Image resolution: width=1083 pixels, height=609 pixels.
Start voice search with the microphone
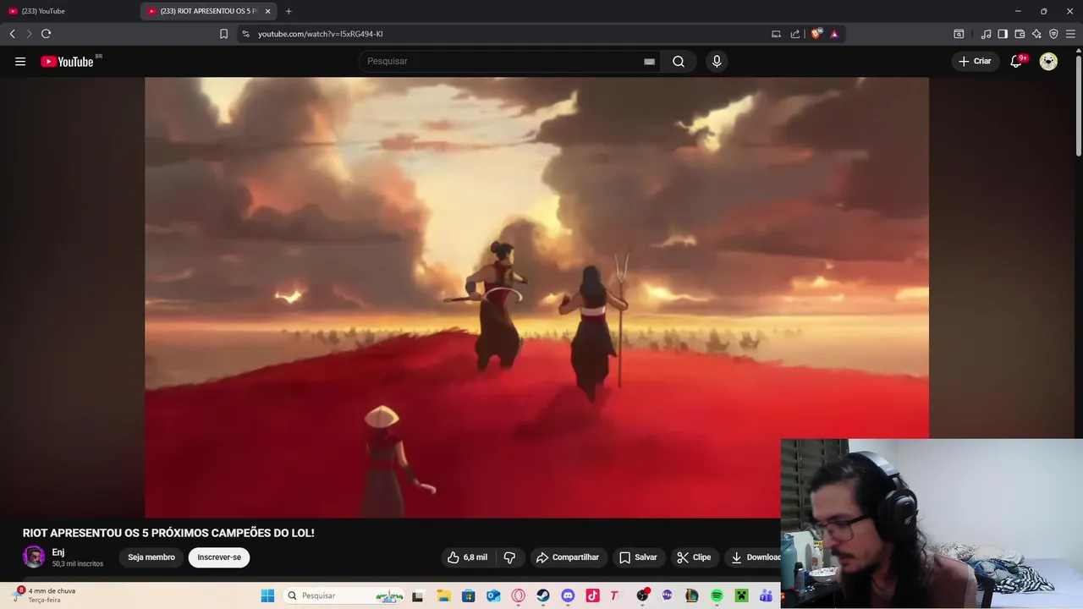click(x=717, y=61)
